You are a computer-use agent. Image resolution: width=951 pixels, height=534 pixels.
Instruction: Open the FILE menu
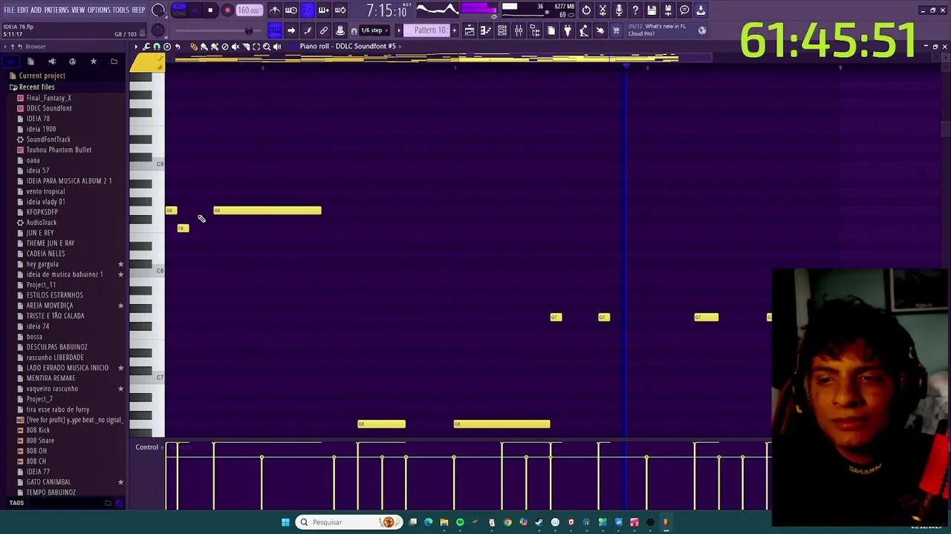pos(9,10)
